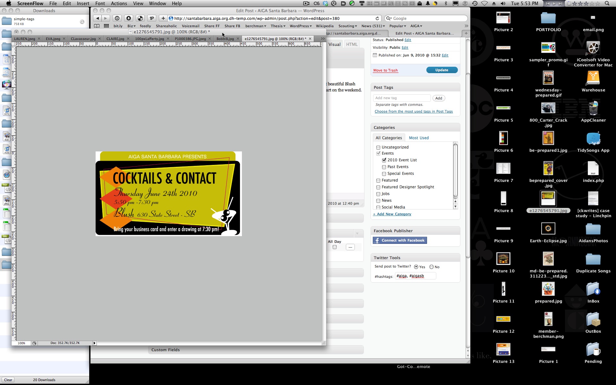Open the Biz bookmarks dropdown
Screen dimensions: 616x385
(x=131, y=26)
